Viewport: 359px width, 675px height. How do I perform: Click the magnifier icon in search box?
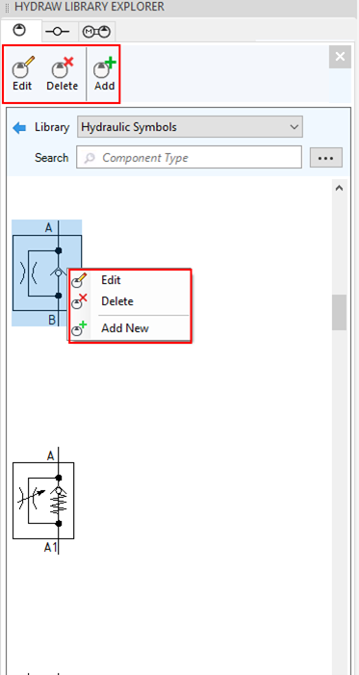tap(90, 158)
